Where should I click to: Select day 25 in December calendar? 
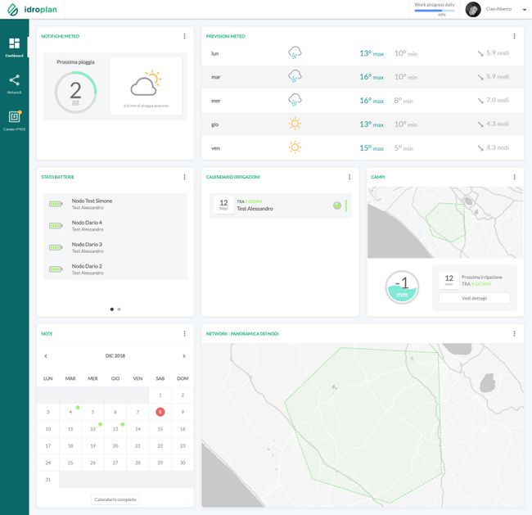70,463
